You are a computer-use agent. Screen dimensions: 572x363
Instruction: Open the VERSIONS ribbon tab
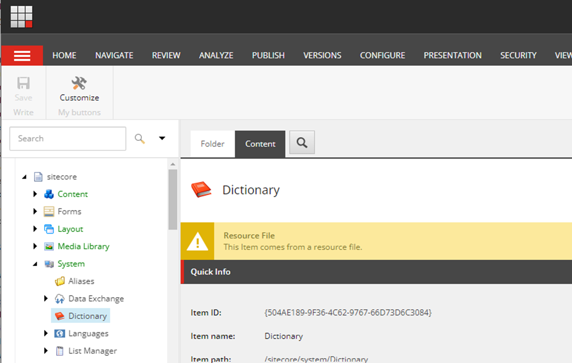coord(322,56)
